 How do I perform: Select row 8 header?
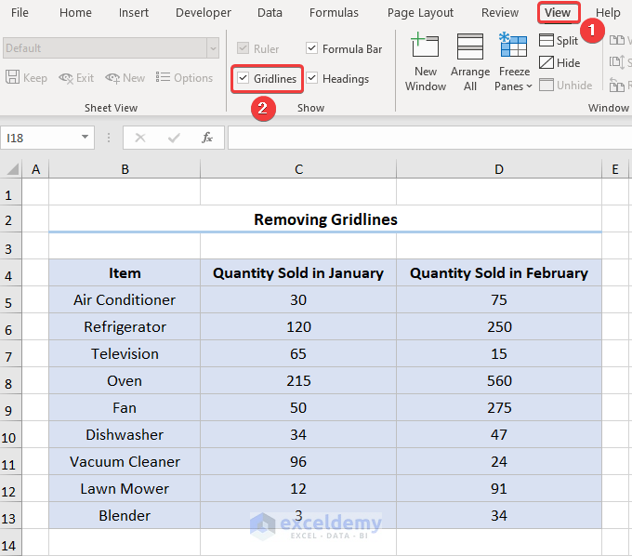pyautogui.click(x=10, y=381)
